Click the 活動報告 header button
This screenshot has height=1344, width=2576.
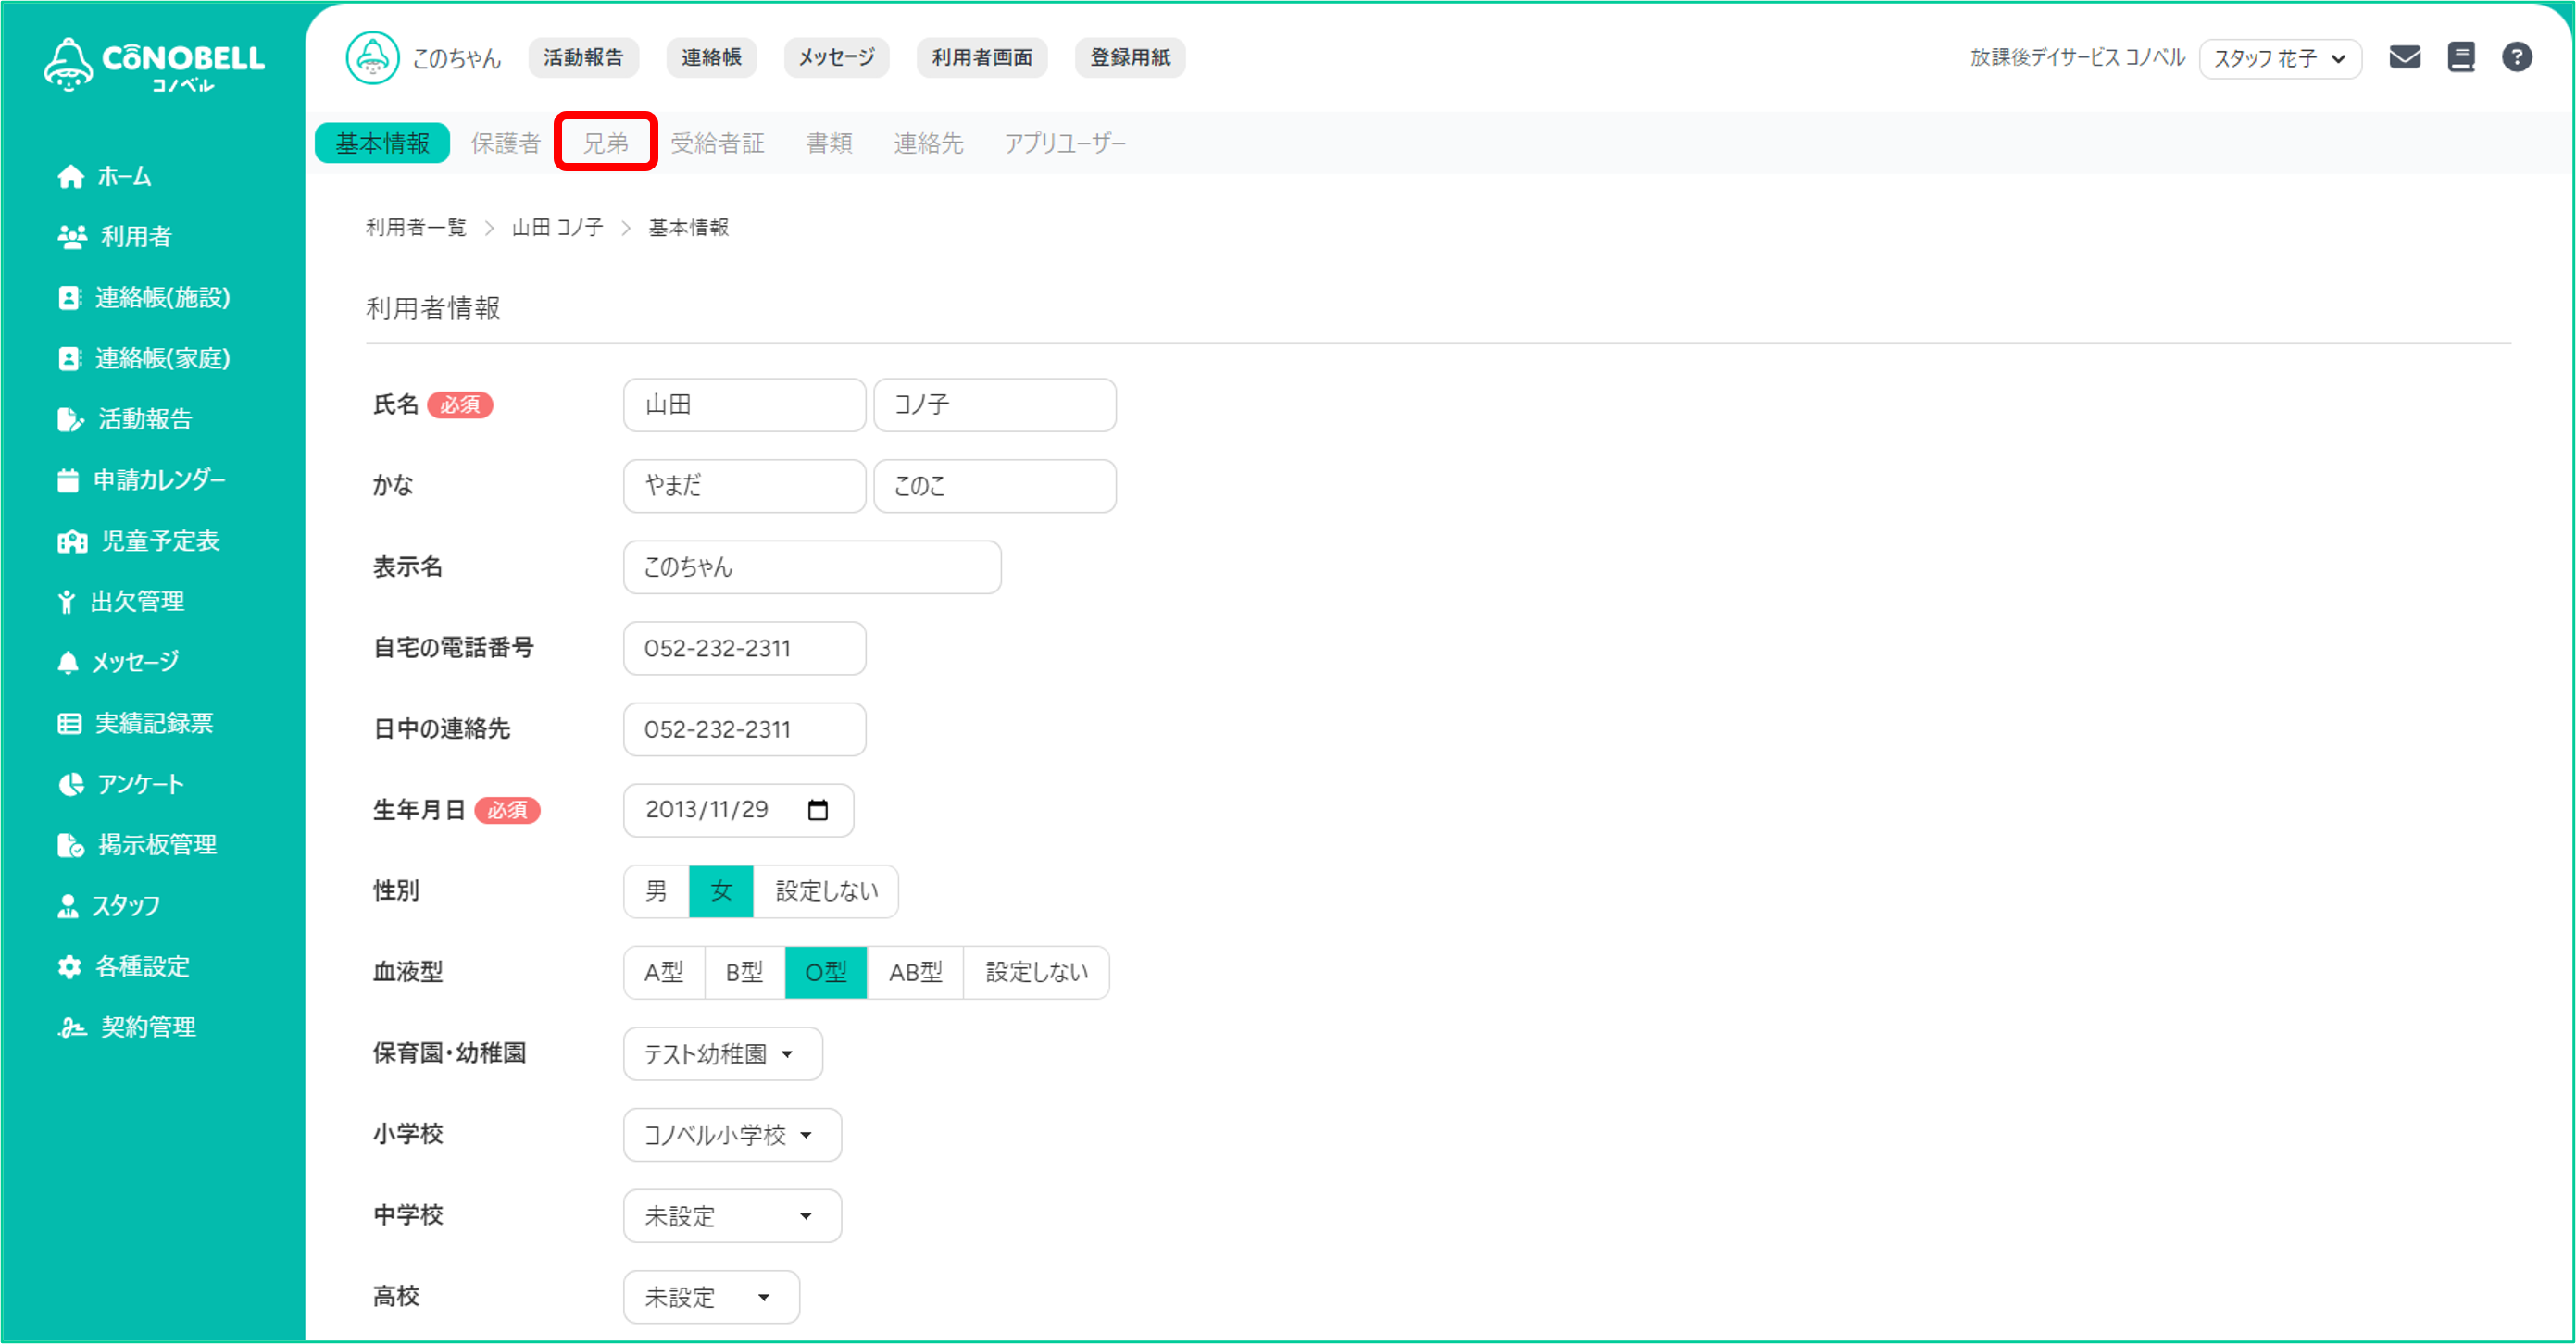tap(584, 57)
